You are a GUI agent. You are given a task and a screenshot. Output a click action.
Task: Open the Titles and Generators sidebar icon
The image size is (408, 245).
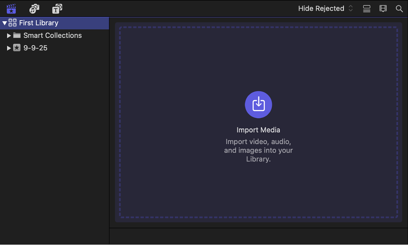57,8
